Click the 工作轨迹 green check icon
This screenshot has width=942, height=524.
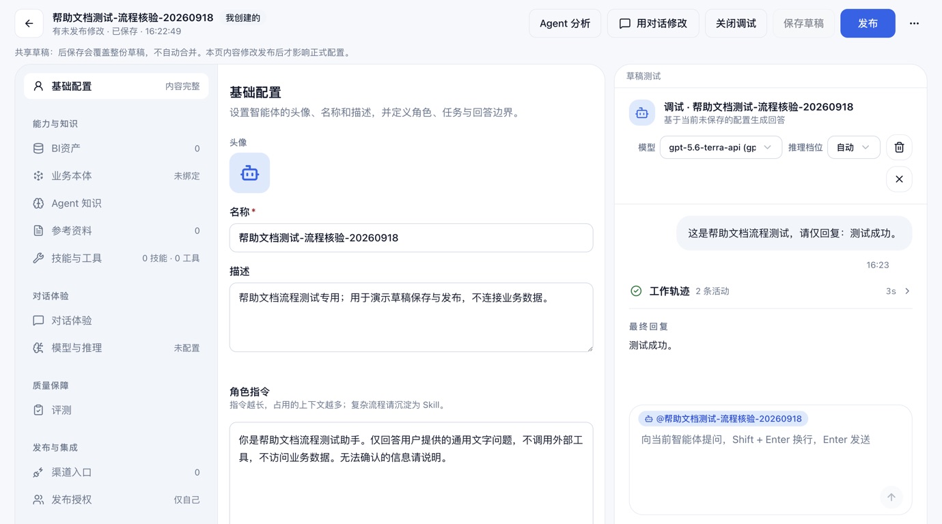pyautogui.click(x=636, y=291)
